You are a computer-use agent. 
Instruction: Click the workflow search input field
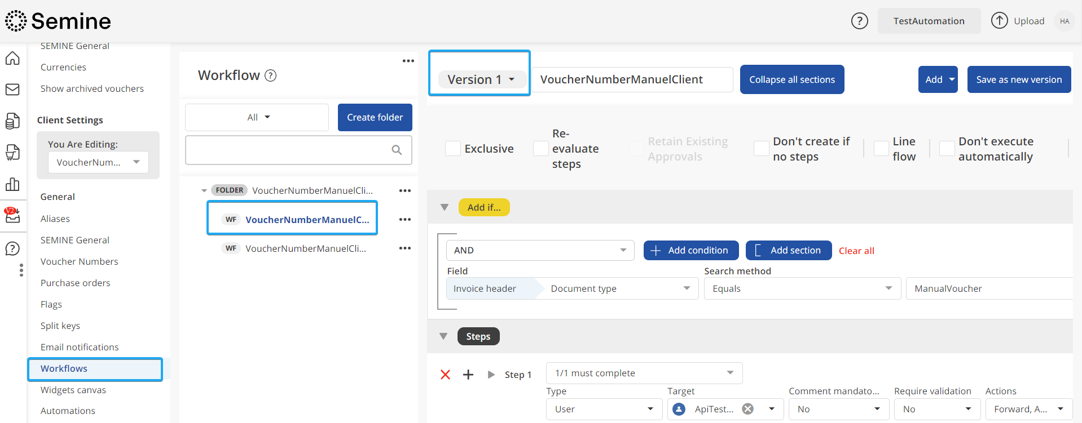(288, 150)
